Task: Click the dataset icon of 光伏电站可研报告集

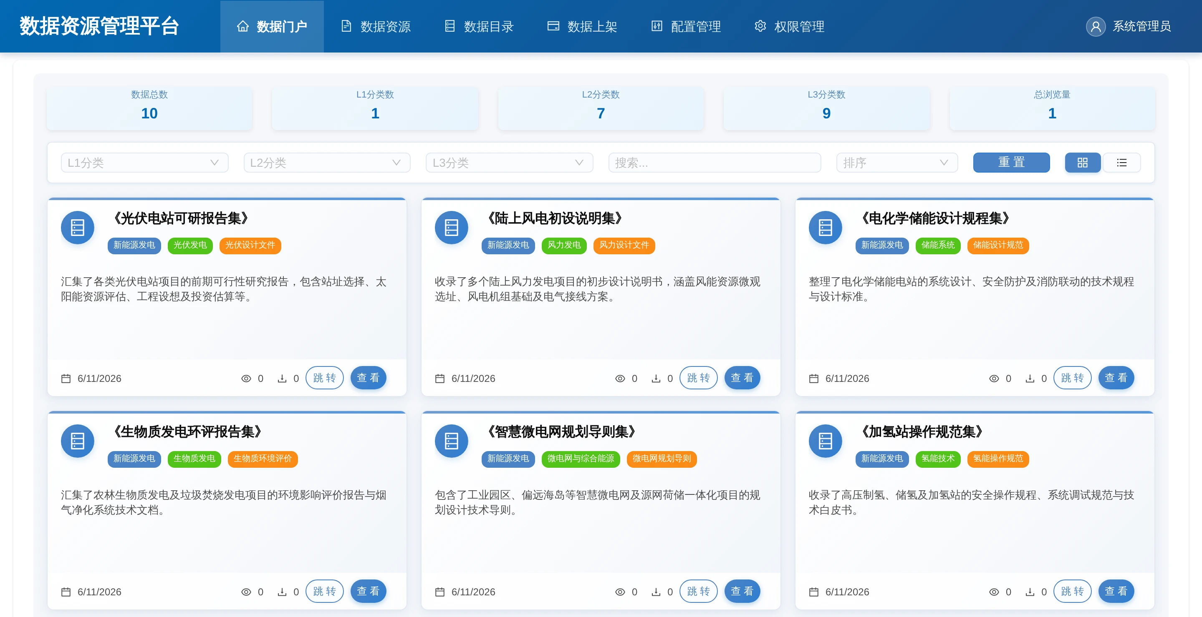Action: tap(78, 227)
